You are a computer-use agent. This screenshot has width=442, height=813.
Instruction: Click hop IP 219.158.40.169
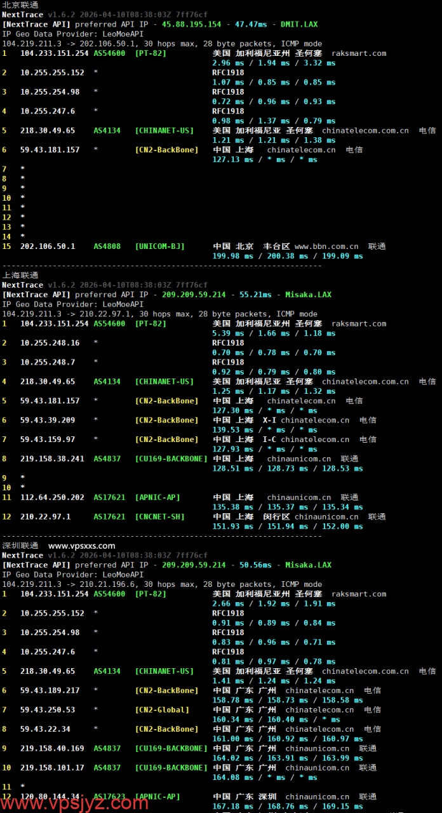(x=52, y=749)
